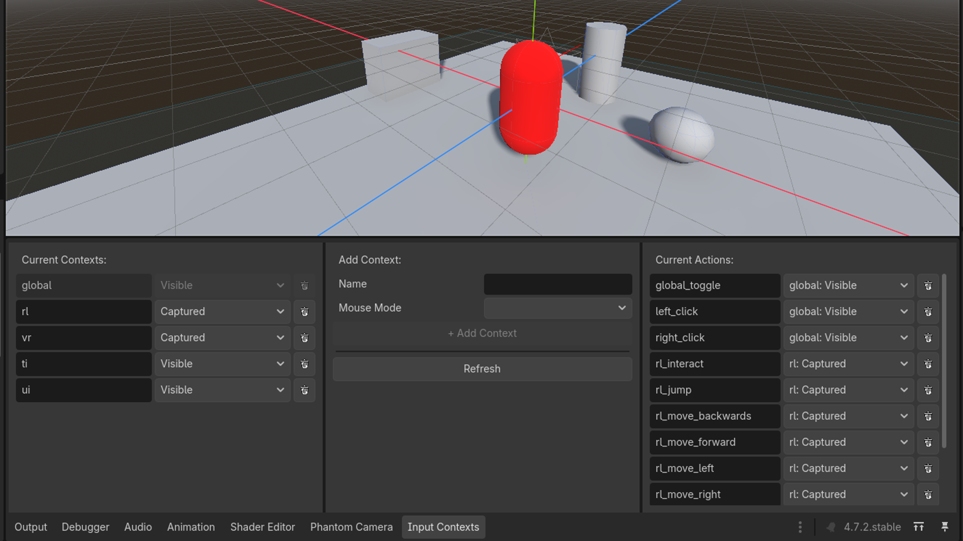
Task: Focus the Add Context Name input field
Action: (558, 284)
